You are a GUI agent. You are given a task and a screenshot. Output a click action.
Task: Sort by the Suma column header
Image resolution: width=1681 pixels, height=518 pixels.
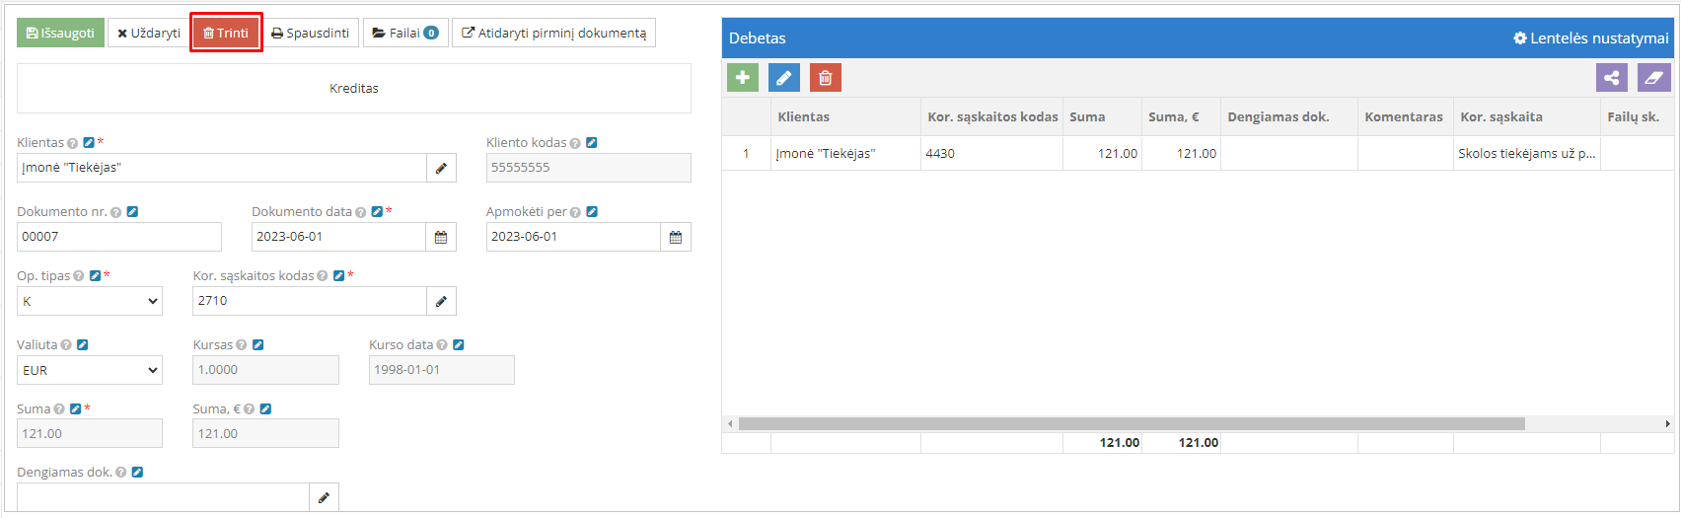click(x=1087, y=116)
